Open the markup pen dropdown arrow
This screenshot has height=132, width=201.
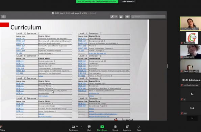pos(116,17)
